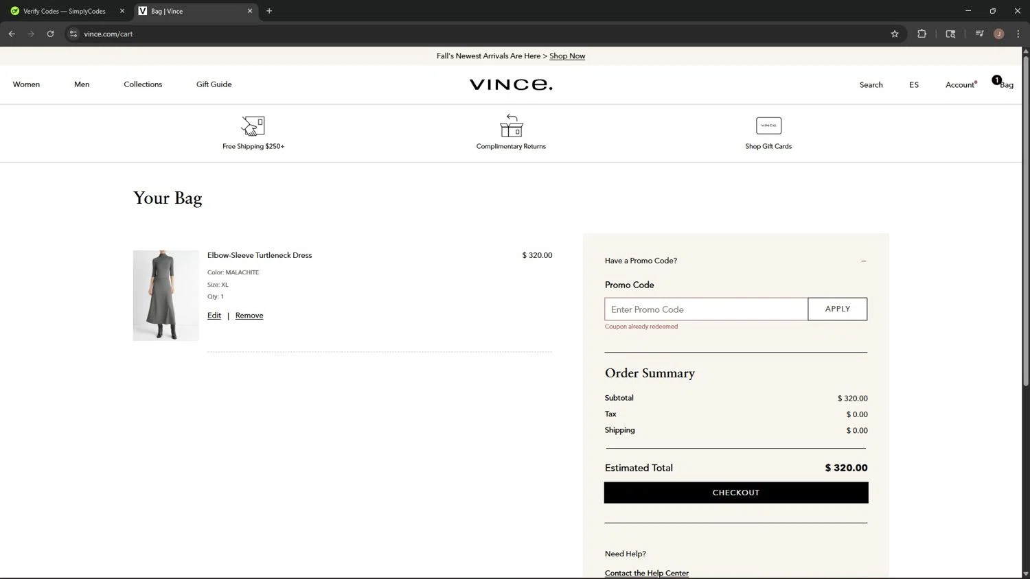Screen dimensions: 1030x579
Task: Open a new browser tab with plus
Action: tap(269, 11)
